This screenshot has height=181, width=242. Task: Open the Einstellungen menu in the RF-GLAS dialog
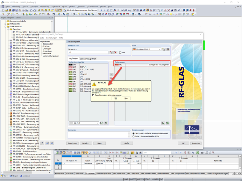tap(52, 38)
